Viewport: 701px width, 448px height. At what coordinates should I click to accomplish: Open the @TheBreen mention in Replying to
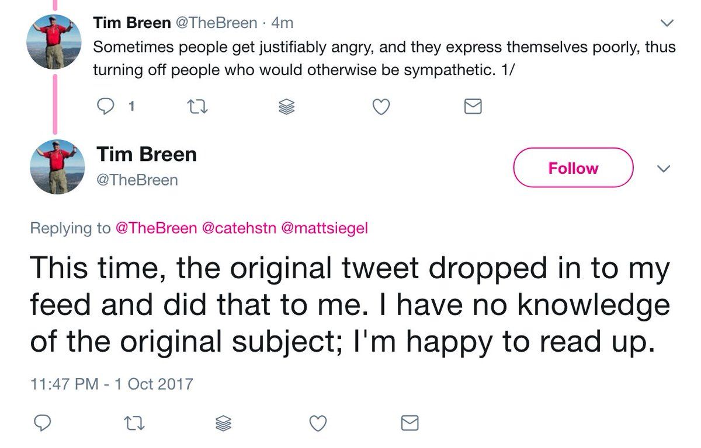(x=157, y=228)
